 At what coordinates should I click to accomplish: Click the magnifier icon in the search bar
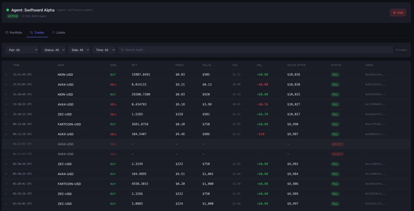[x=122, y=50]
